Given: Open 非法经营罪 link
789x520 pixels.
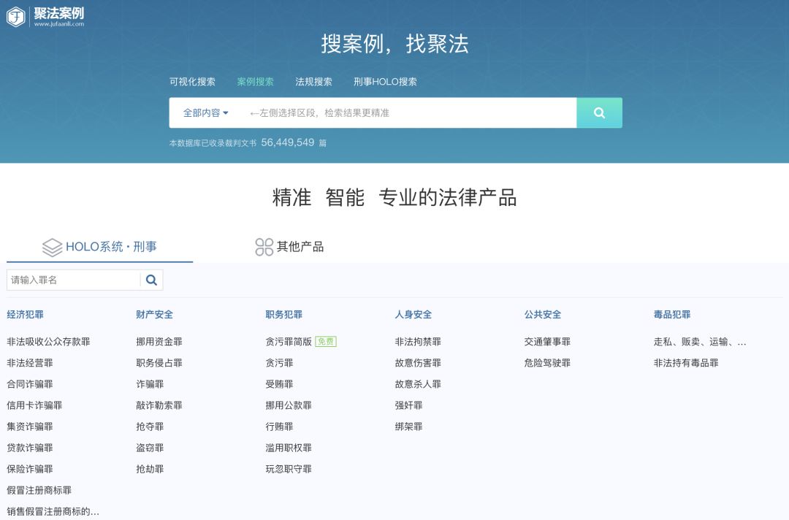Looking at the screenshot, I should (x=30, y=362).
